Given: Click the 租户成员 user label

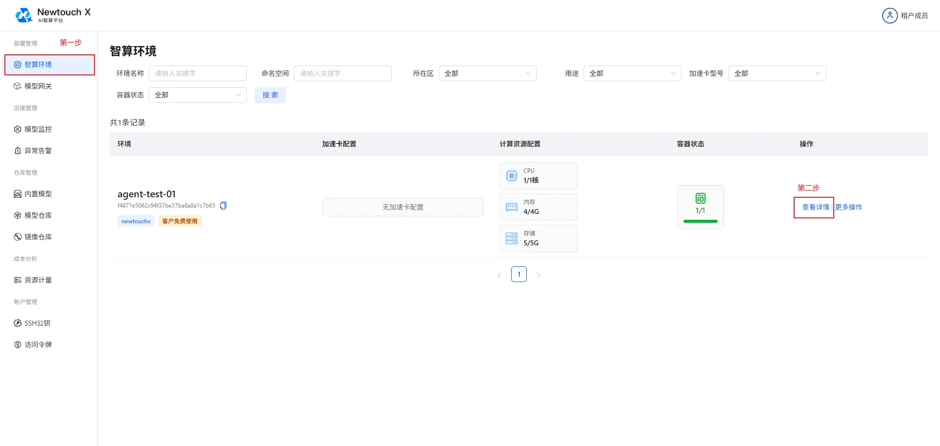Looking at the screenshot, I should 915,16.
